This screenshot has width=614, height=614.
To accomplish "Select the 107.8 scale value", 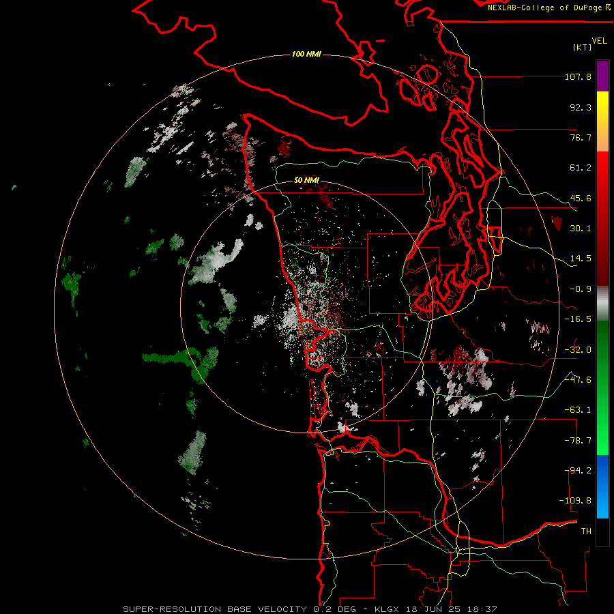I will pyautogui.click(x=578, y=76).
